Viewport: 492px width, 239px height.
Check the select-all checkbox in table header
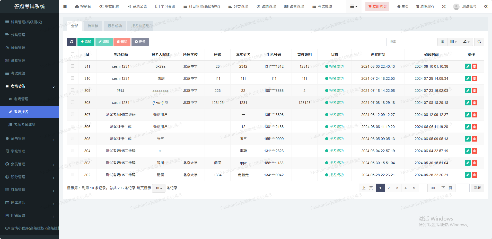(x=73, y=54)
